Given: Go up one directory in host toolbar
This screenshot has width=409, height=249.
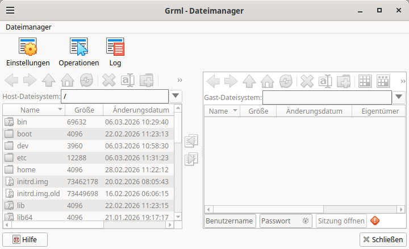Looking at the screenshot, I should point(49,81).
